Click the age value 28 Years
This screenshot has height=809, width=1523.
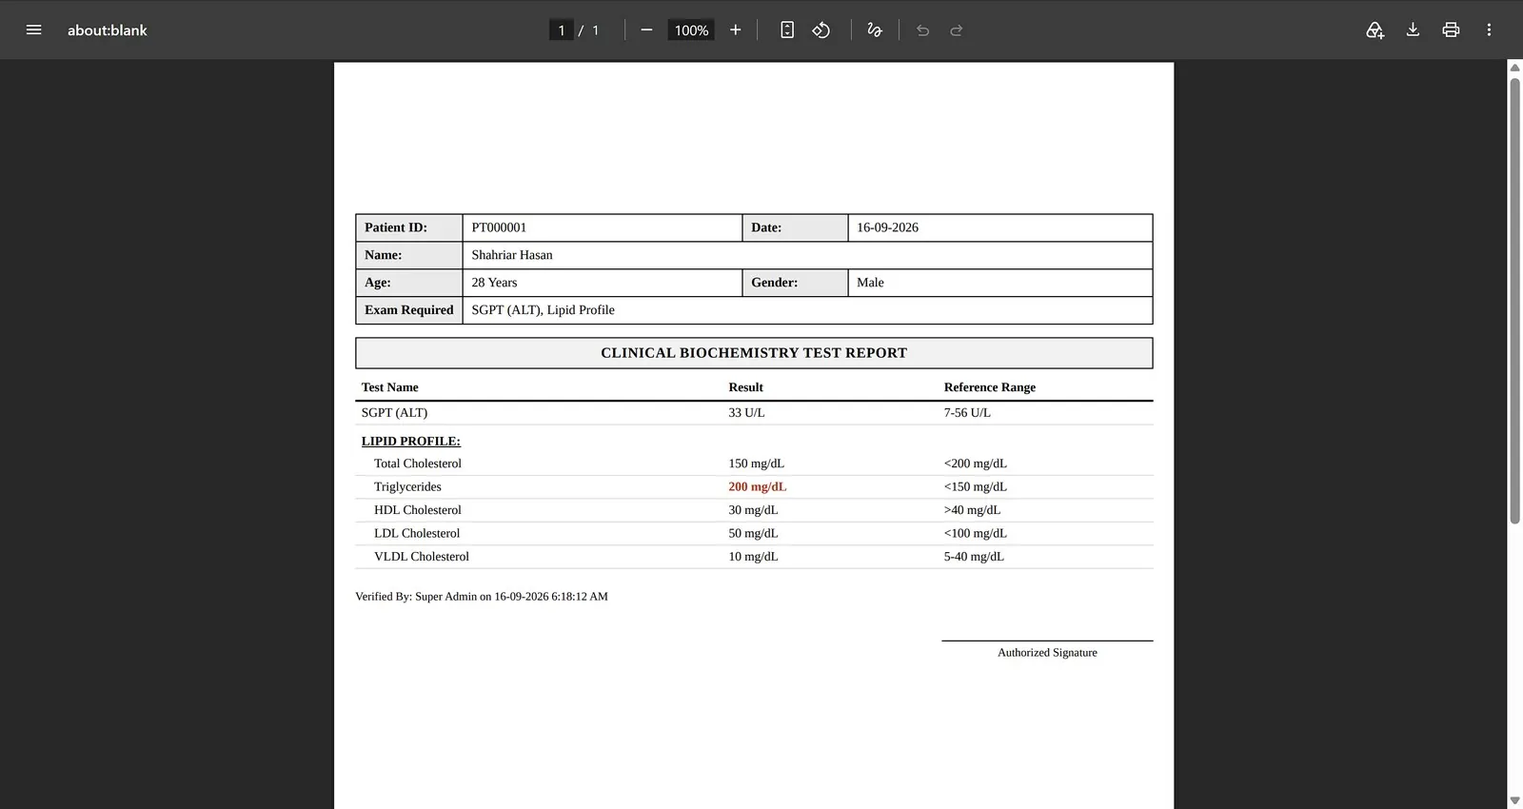tap(494, 283)
